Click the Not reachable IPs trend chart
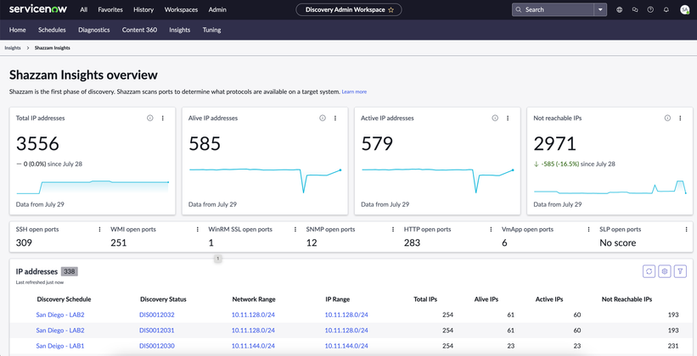 pos(610,186)
